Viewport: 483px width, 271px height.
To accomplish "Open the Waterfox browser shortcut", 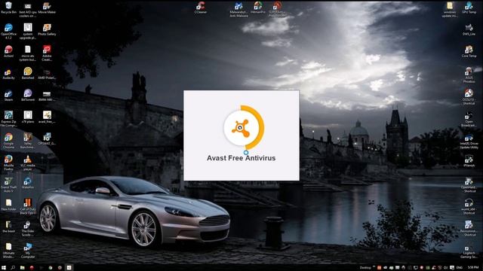I will 28,183.
